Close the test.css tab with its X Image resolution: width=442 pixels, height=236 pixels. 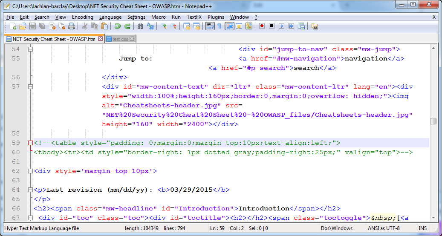tap(132, 39)
